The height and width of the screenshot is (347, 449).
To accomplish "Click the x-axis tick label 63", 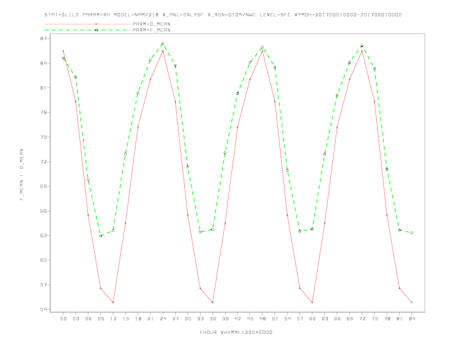I will click(x=325, y=319).
